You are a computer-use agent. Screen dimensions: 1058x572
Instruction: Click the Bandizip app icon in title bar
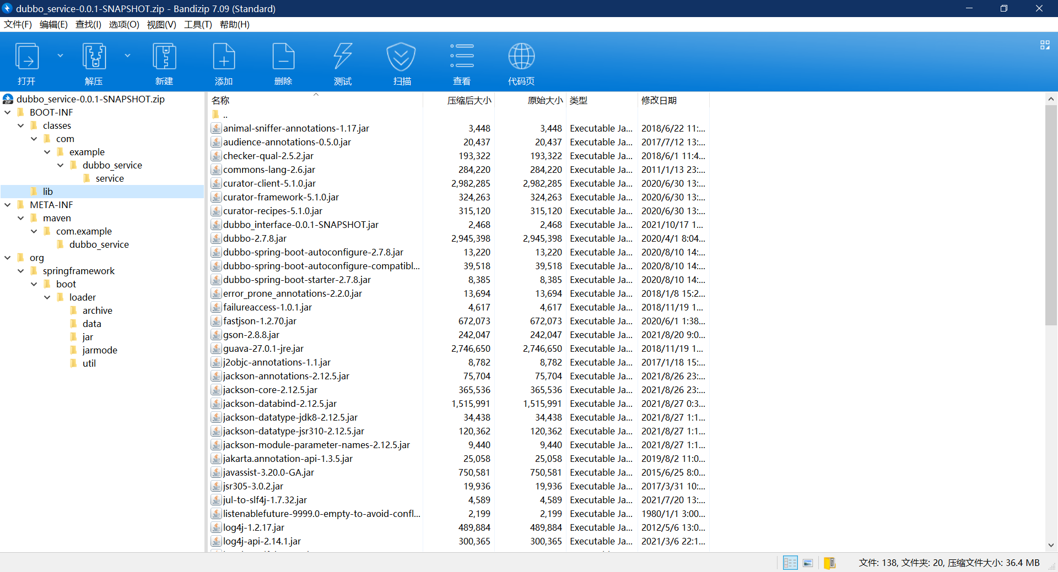pos(8,8)
